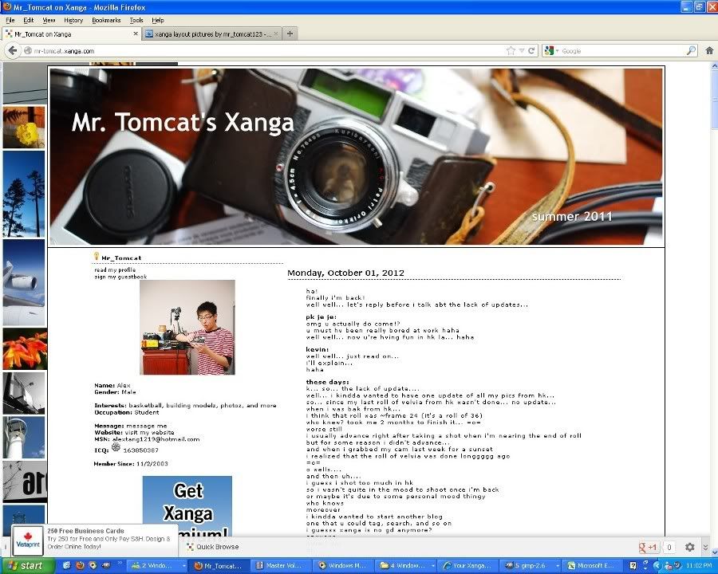Switch to Microsoft Excel taskbar button
Image resolution: width=718 pixels, height=574 pixels.
click(x=592, y=566)
